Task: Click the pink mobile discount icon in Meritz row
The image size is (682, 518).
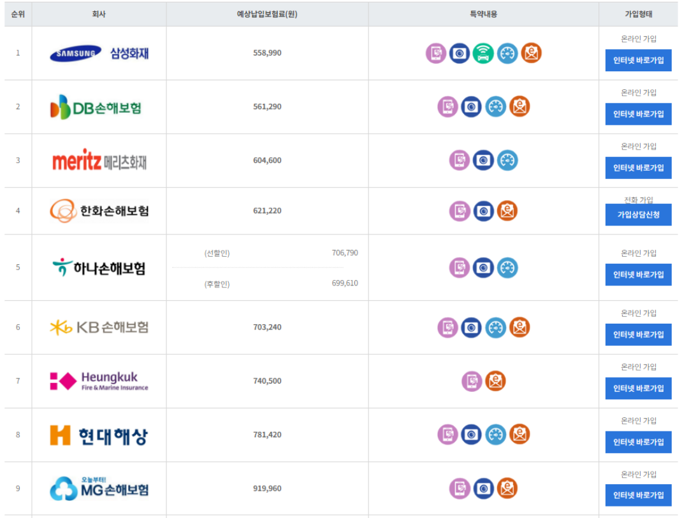Action: click(460, 160)
